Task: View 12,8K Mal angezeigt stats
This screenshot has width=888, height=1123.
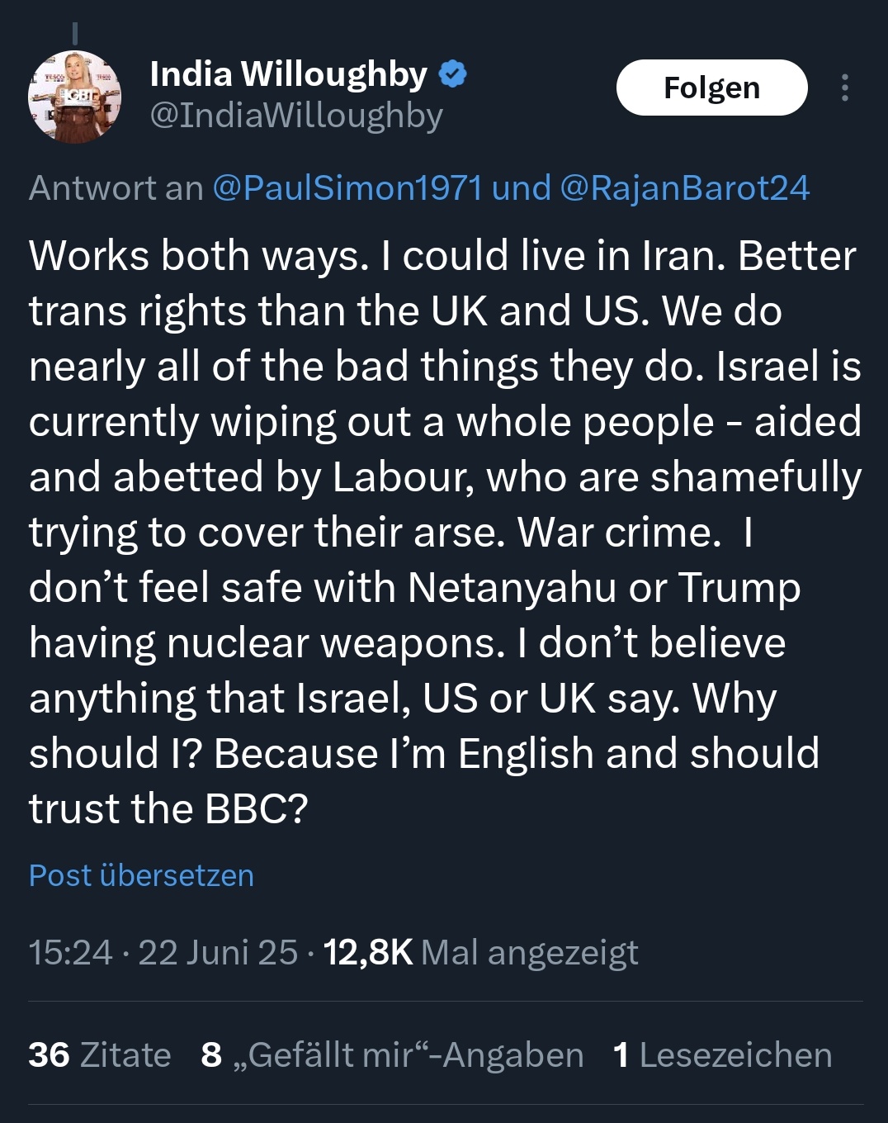Action: click(x=481, y=952)
